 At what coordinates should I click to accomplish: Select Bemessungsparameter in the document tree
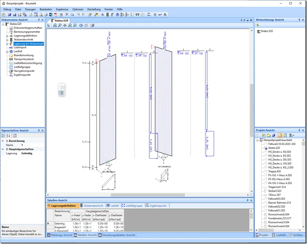tap(27, 32)
